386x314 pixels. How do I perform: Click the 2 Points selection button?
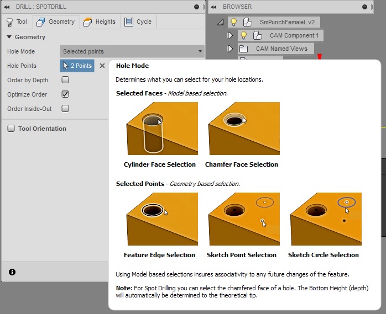coord(77,66)
